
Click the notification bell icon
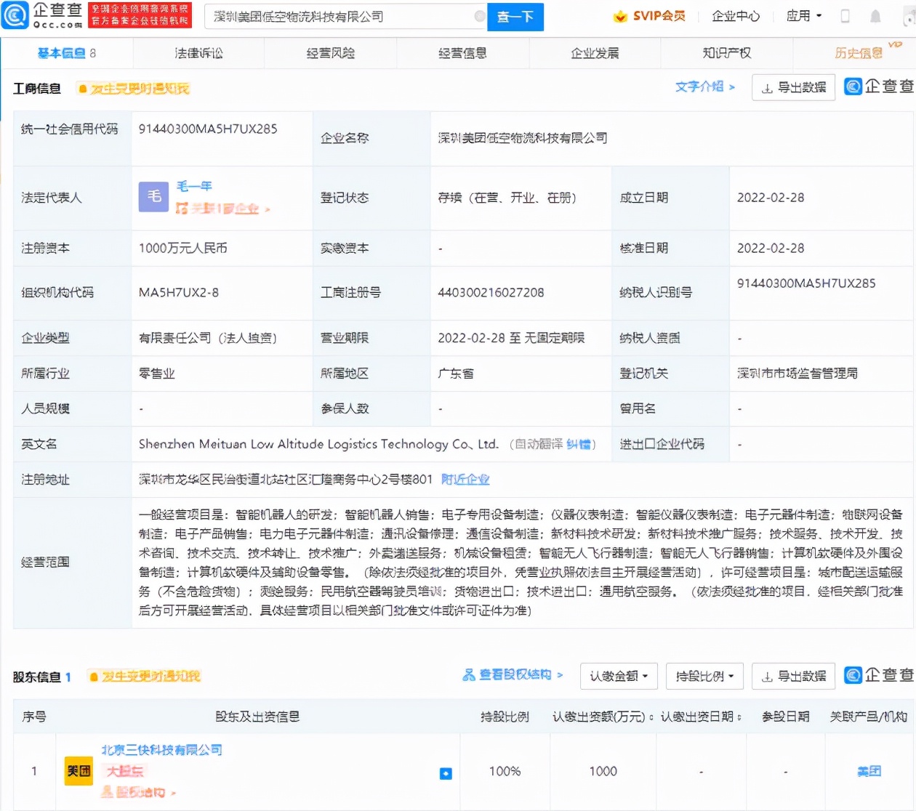pyautogui.click(x=874, y=16)
